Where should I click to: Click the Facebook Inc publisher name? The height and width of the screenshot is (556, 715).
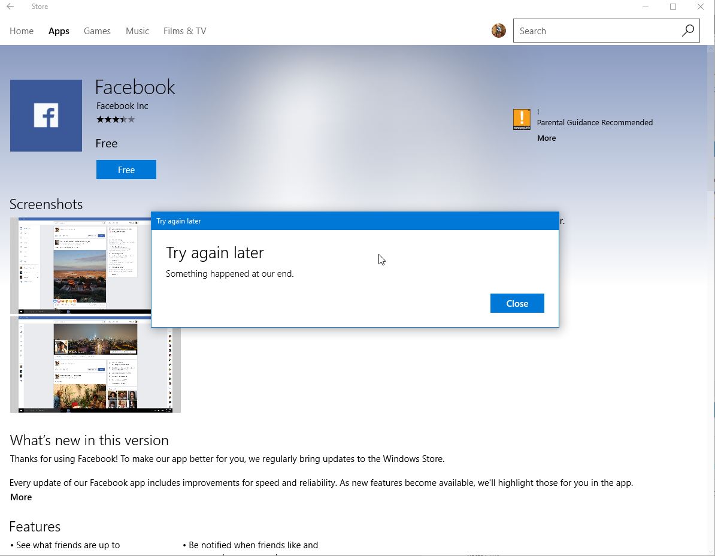[122, 106]
